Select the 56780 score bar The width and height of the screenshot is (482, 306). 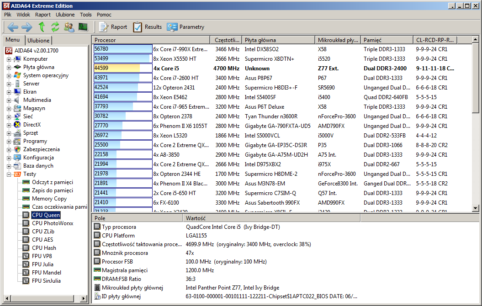point(123,49)
